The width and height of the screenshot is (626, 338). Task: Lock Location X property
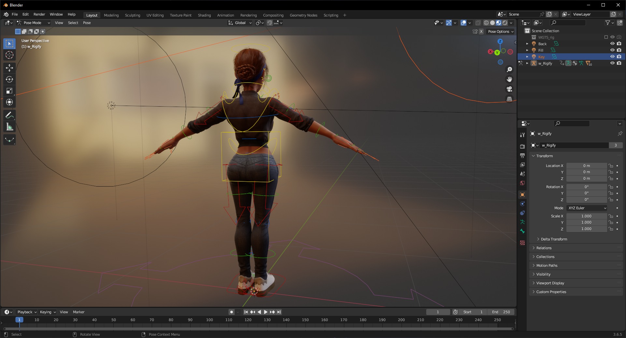[611, 166]
